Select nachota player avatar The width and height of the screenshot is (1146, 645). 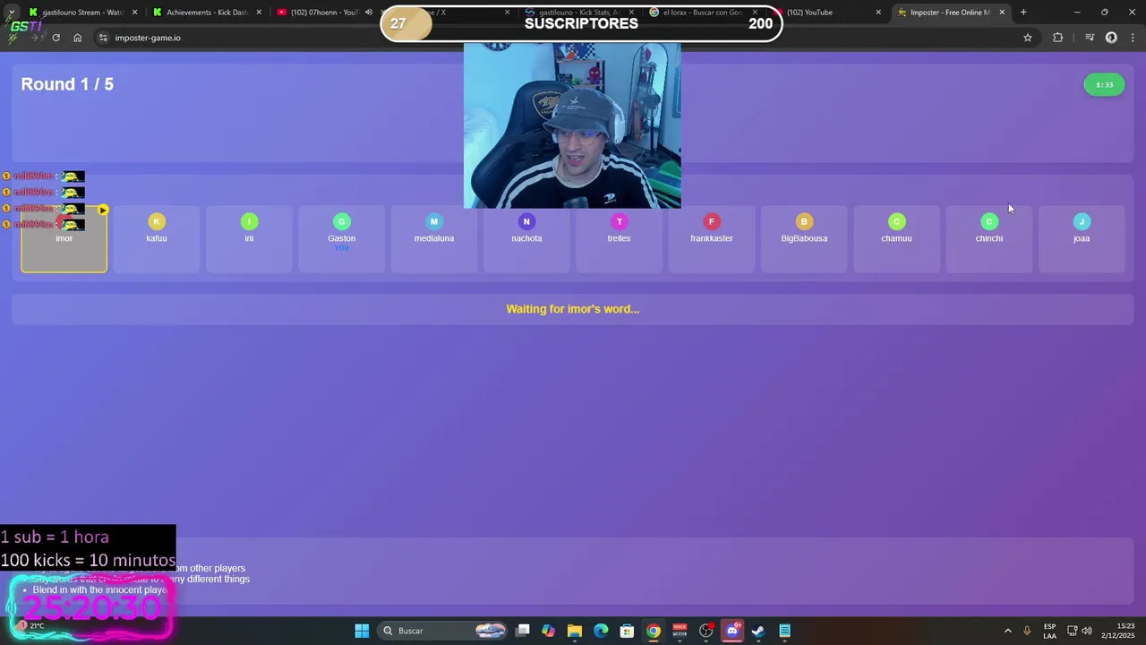[x=526, y=221]
